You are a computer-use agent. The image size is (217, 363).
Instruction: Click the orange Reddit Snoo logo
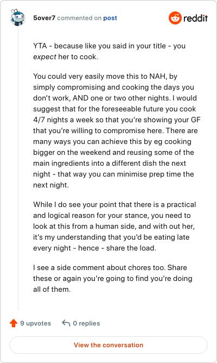[x=175, y=18]
